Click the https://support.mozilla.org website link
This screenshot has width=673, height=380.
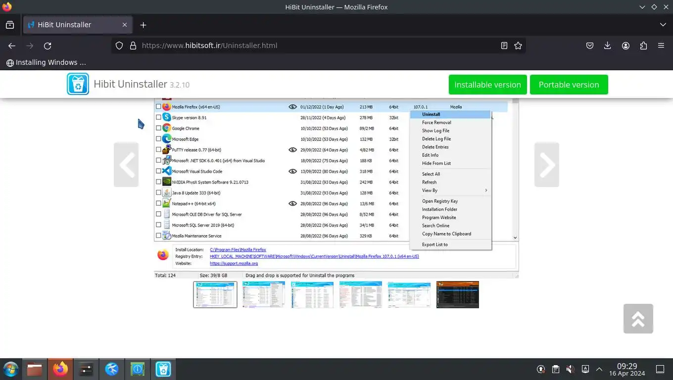click(234, 264)
